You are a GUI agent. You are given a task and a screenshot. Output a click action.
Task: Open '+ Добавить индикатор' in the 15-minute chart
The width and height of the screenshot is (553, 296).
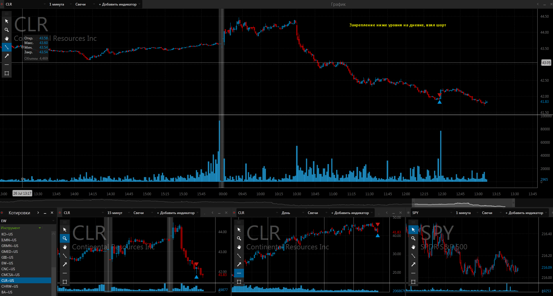(177, 213)
